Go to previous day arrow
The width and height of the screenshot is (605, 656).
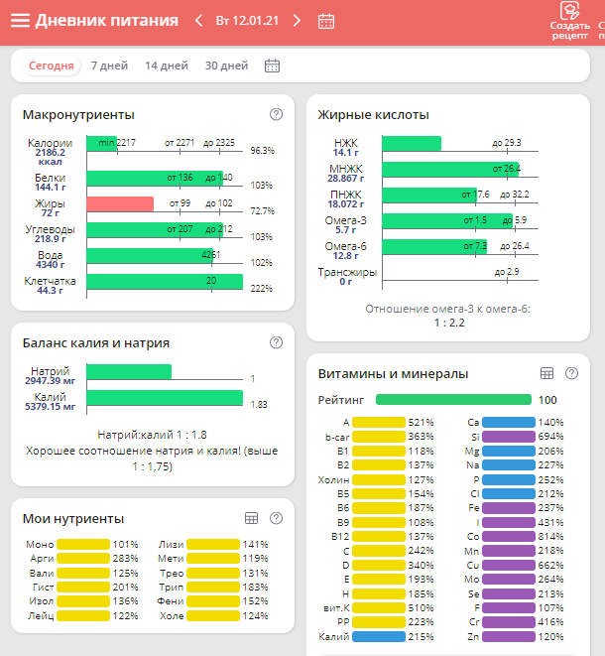(199, 21)
